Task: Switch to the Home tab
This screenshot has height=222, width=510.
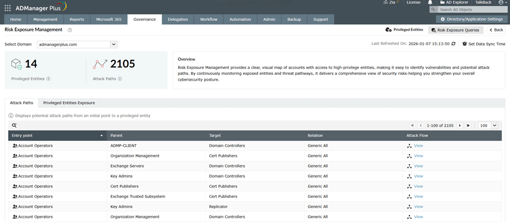Action: [16, 19]
